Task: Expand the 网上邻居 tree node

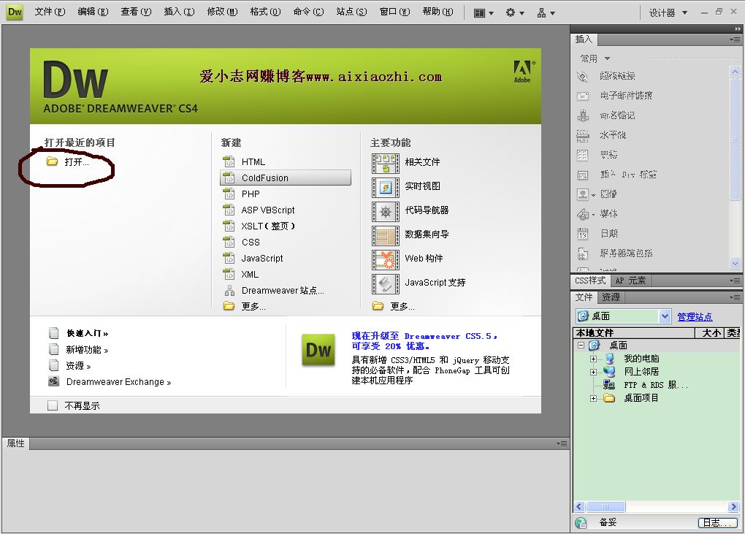Action: [x=593, y=372]
